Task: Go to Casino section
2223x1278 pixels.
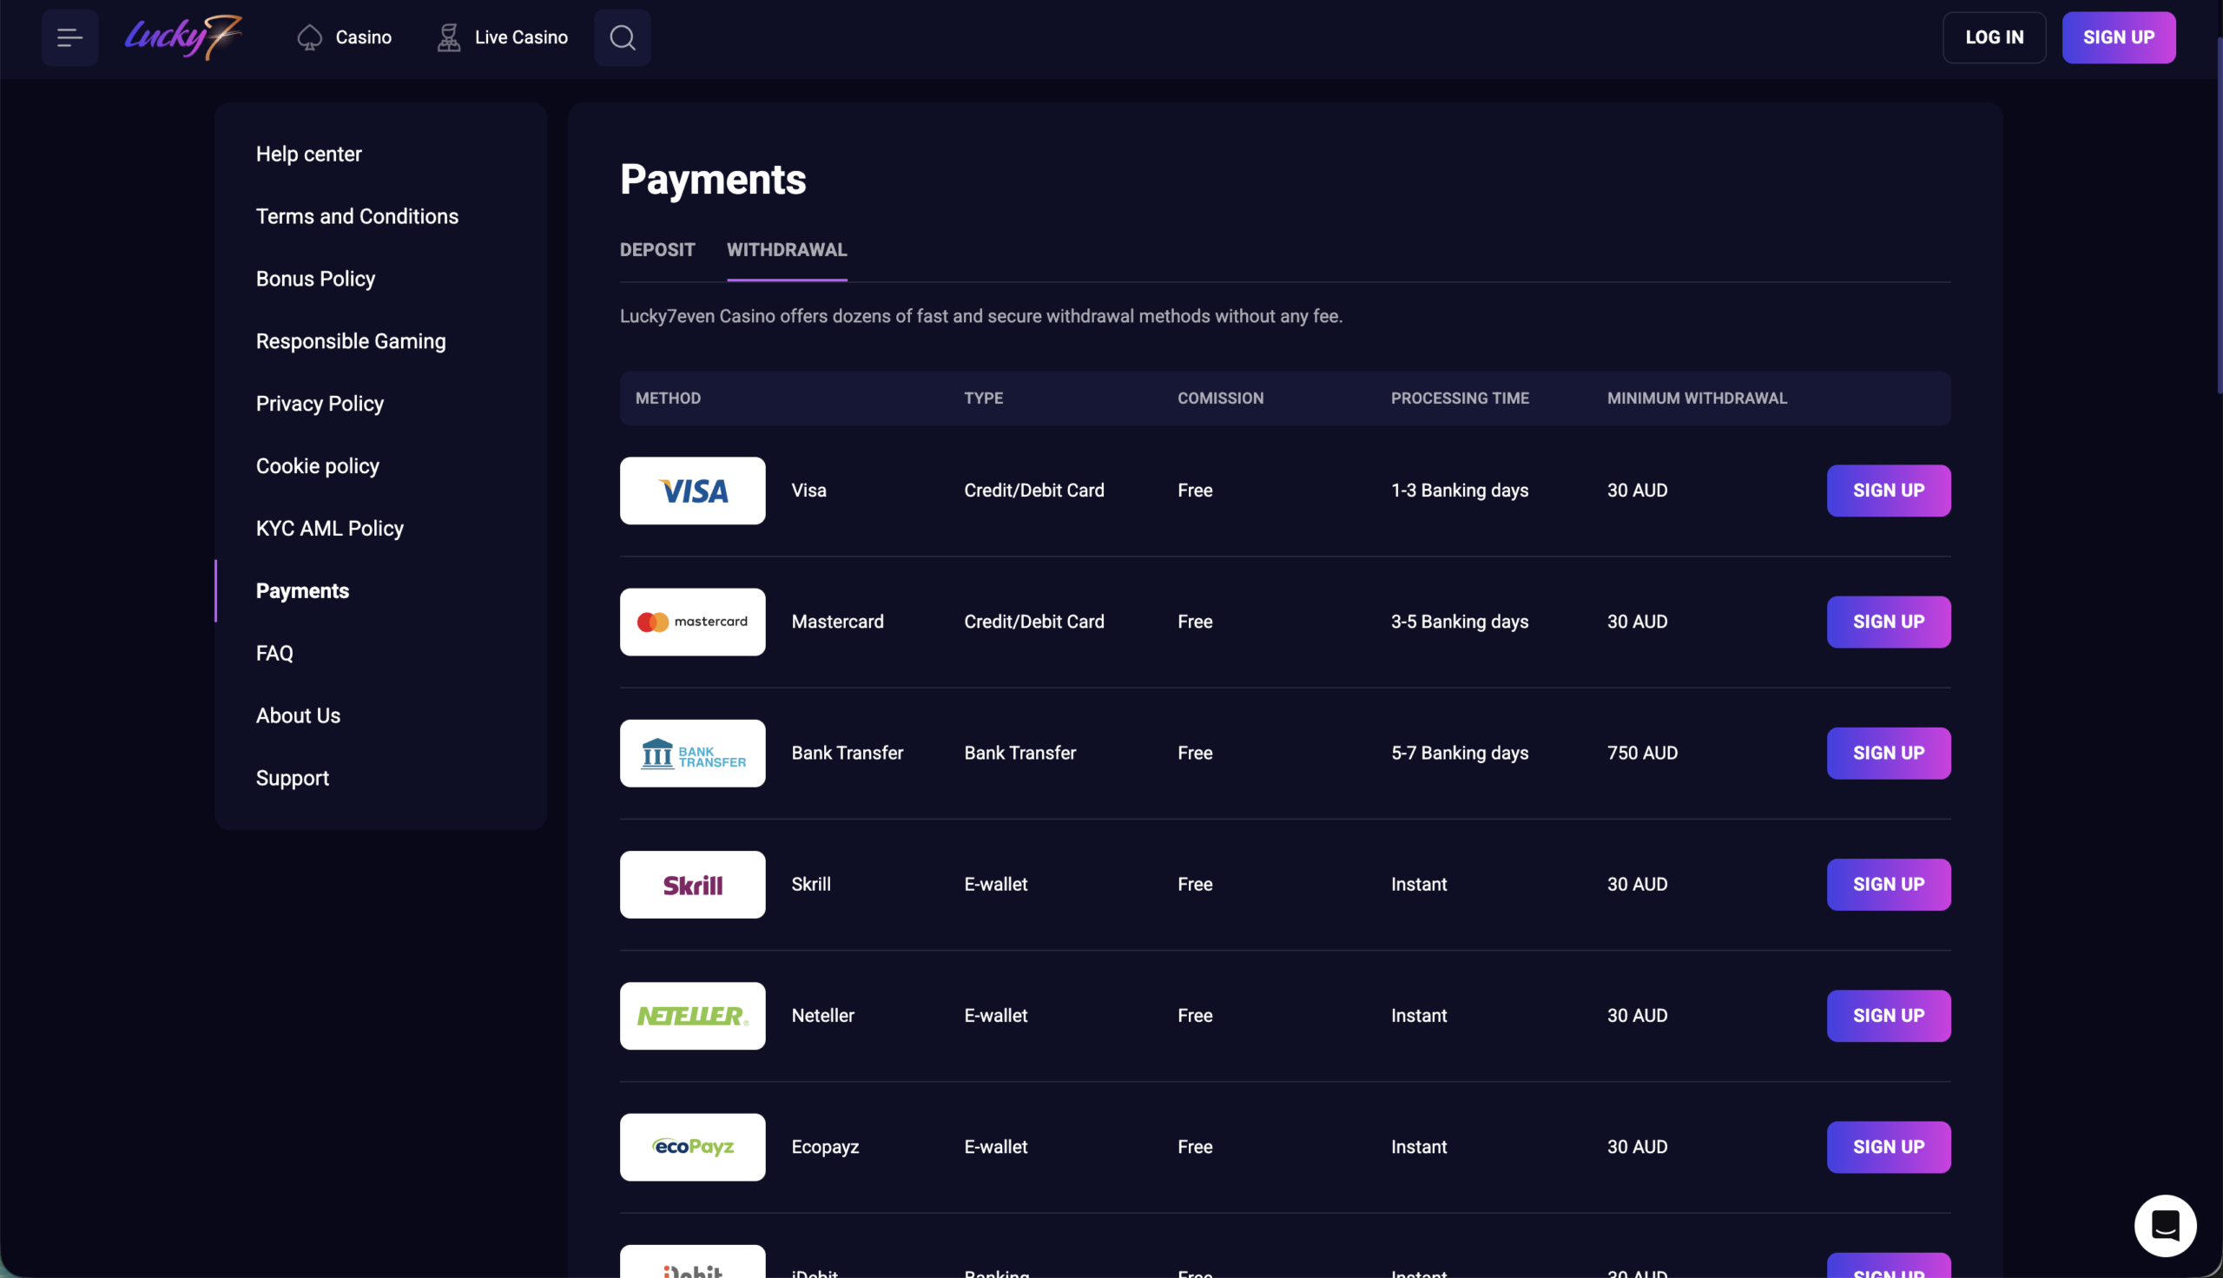Action: click(345, 37)
